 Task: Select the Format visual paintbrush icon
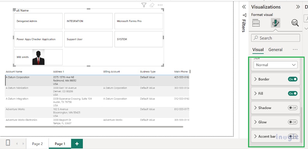(x=275, y=23)
